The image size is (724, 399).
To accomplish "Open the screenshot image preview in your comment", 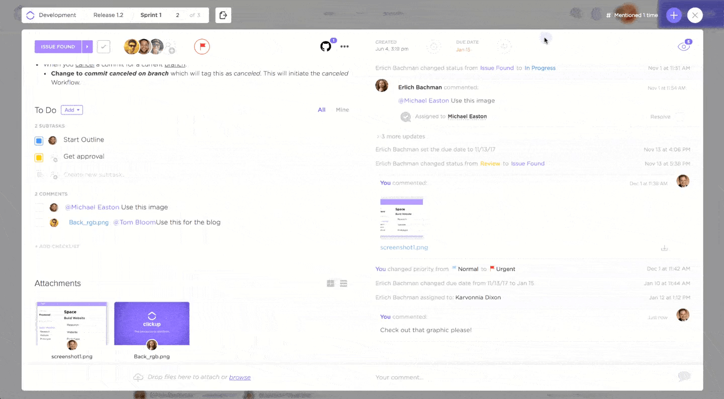I will (x=402, y=218).
